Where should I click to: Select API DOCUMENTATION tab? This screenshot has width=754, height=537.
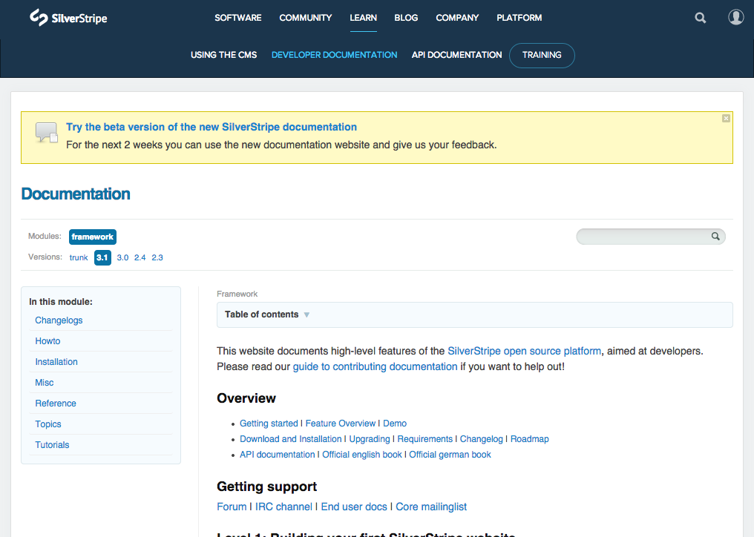(x=456, y=55)
